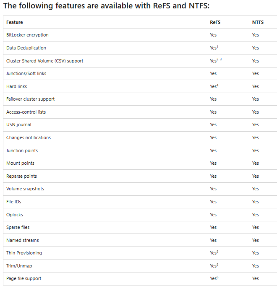Viewport: 277px width, 288px height.
Task: Follow footnote 5 in the Thin Provisioning row
Action: pyautogui.click(x=218, y=252)
